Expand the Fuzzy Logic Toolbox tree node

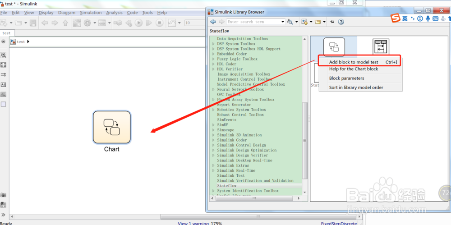213,59
